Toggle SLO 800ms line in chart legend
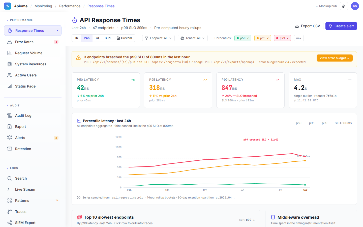 click(341, 123)
